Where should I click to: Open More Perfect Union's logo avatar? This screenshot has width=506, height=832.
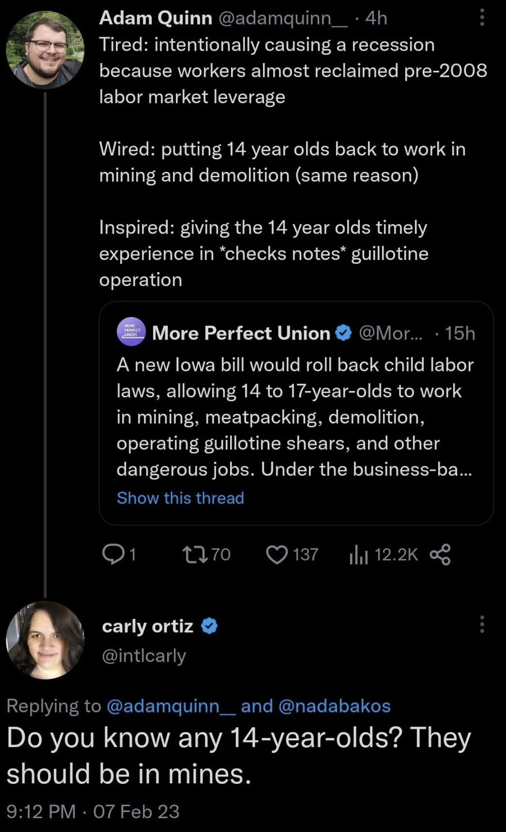(131, 332)
